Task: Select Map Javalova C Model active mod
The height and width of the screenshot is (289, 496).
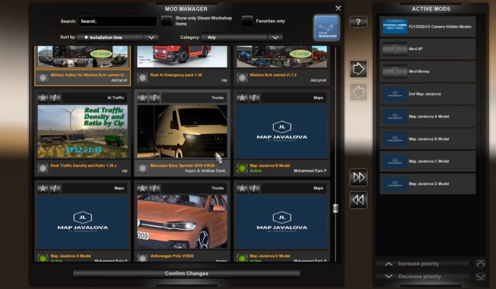Action: pyautogui.click(x=427, y=161)
